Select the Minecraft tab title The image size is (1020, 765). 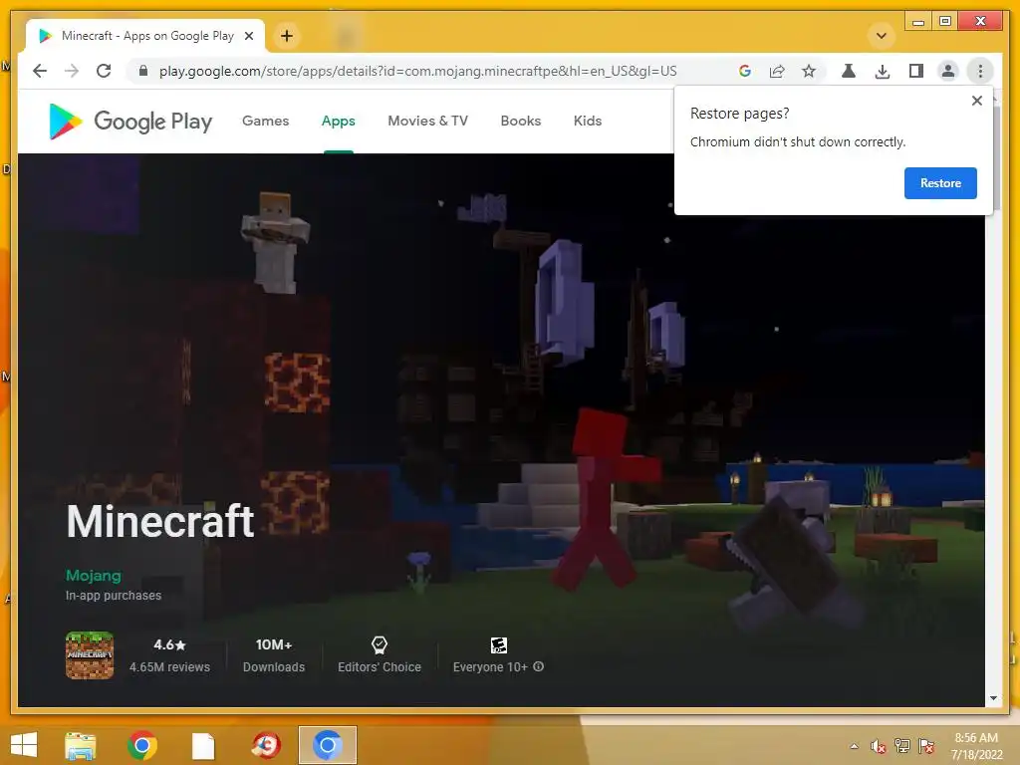[x=147, y=36]
